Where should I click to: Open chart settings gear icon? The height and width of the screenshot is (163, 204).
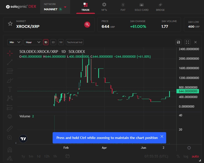(189, 148)
